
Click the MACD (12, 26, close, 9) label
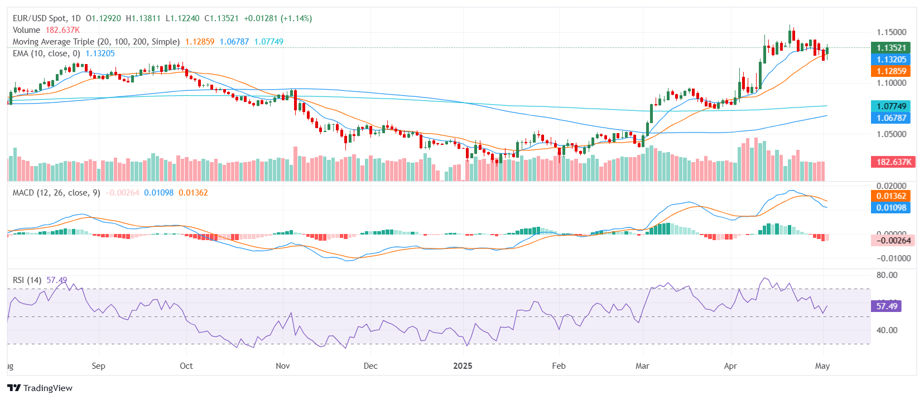[x=56, y=193]
